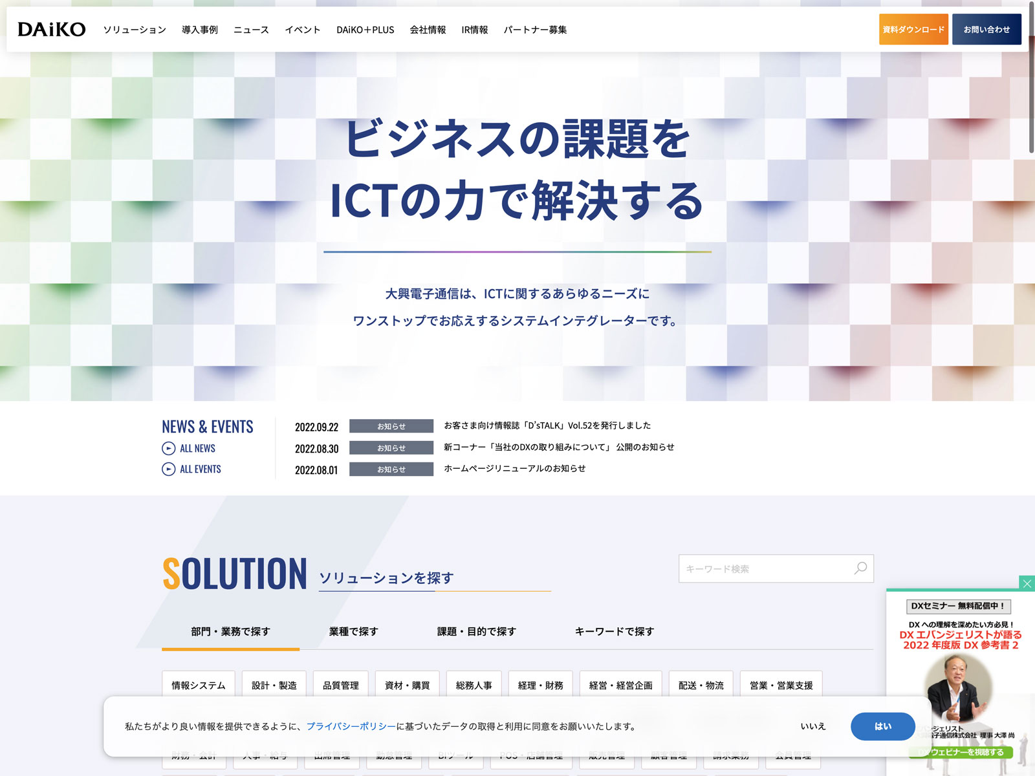Click the arrow icon beside ALL NEWS
Screen dimensions: 1035x776
pos(169,448)
